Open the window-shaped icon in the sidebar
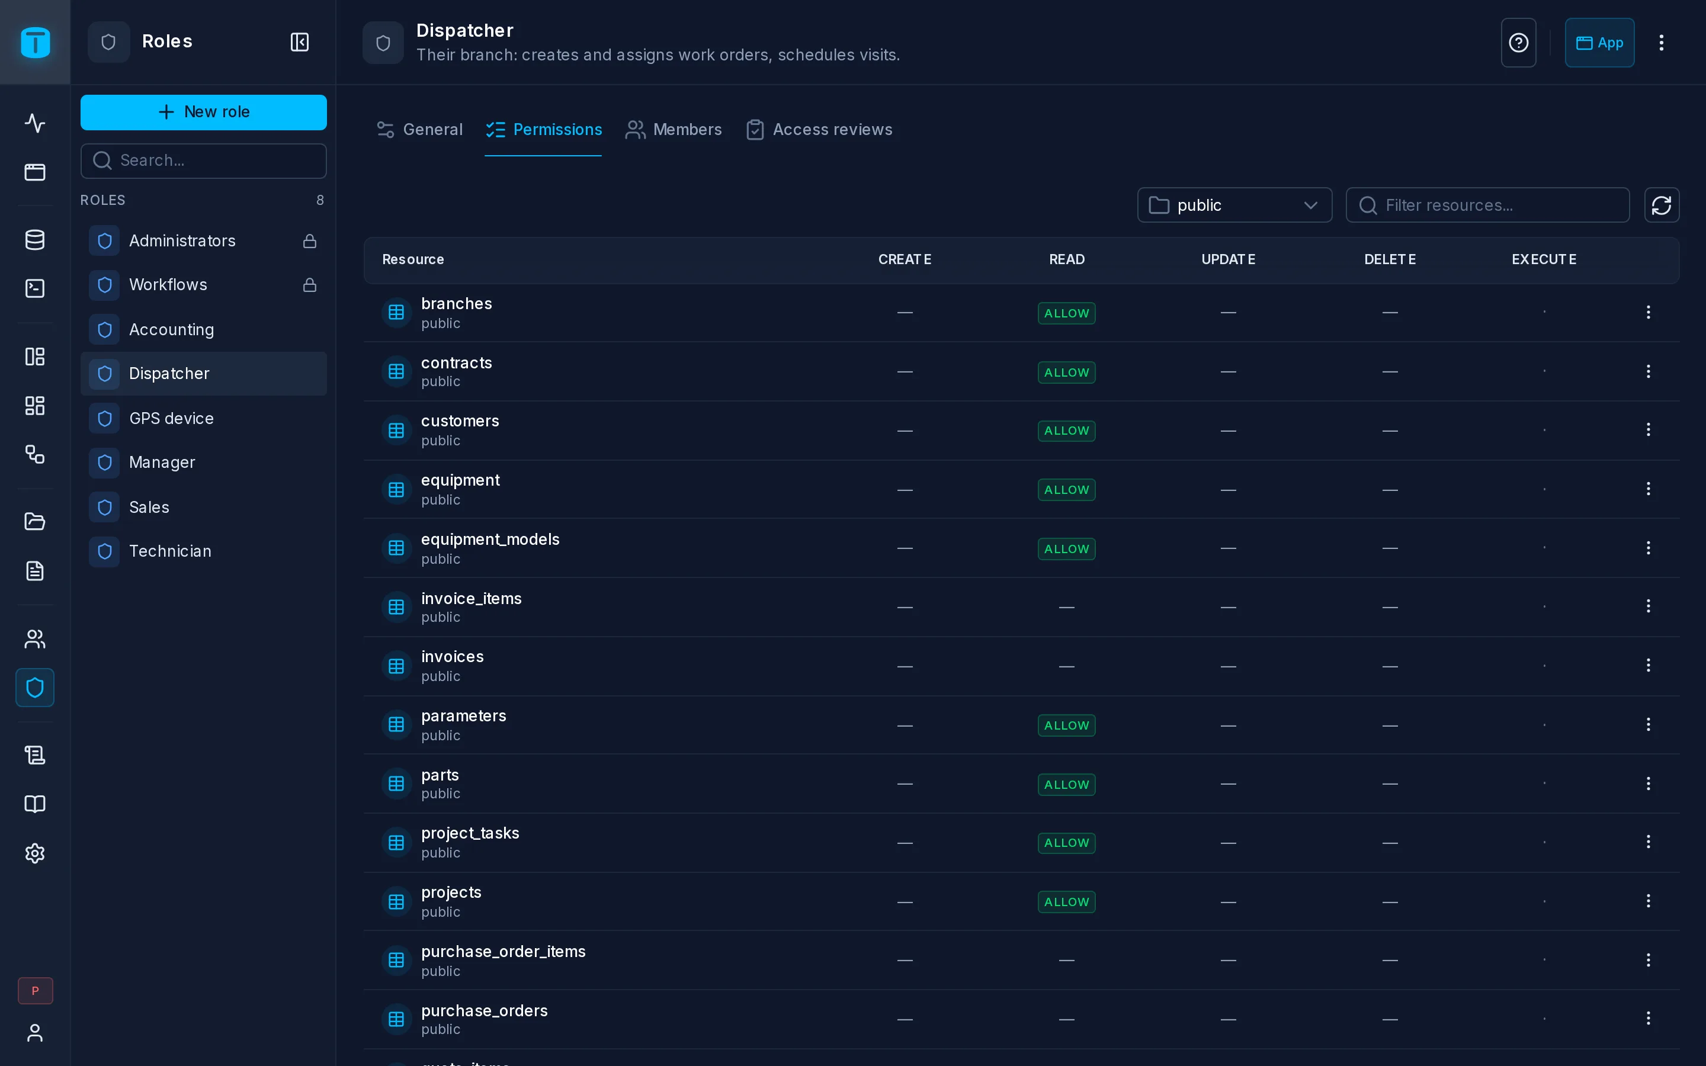The width and height of the screenshot is (1706, 1066). tap(34, 172)
